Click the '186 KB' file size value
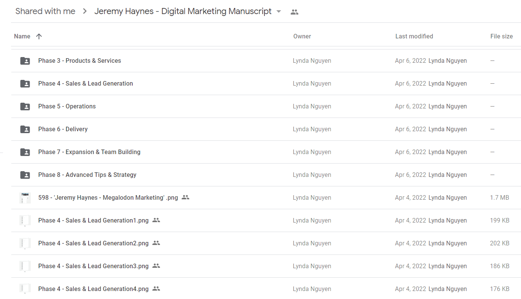Screen dimensions: 521x299 pos(500,266)
